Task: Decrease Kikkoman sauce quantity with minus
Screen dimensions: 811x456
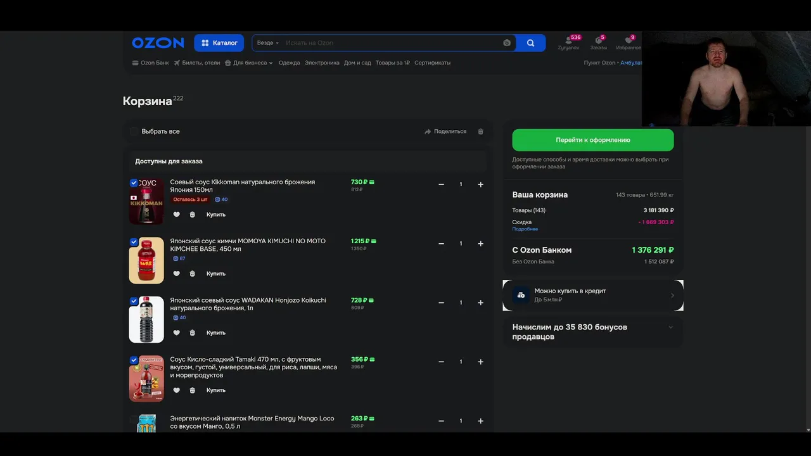Action: pyautogui.click(x=442, y=184)
